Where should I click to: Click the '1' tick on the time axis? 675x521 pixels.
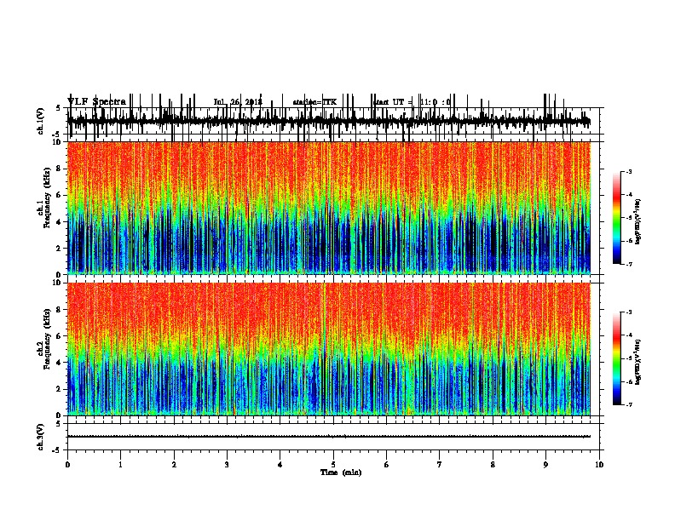120,464
